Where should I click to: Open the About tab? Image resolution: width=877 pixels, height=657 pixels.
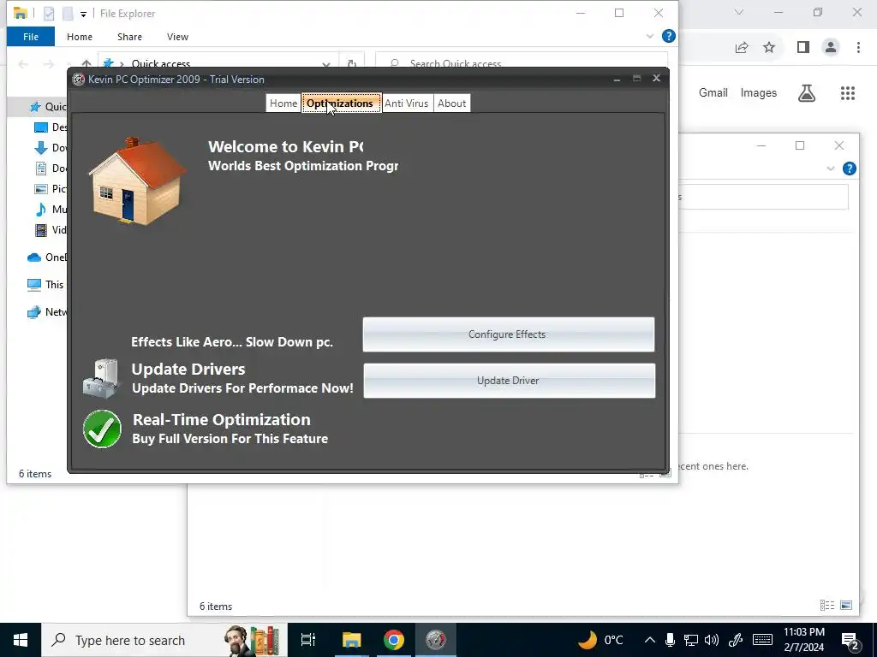(x=451, y=104)
